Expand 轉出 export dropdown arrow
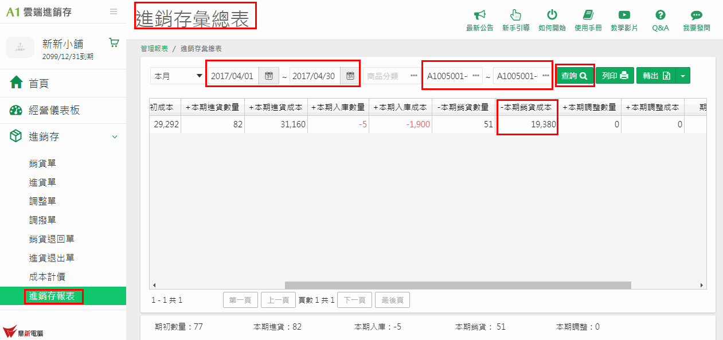This screenshot has width=723, height=340. pos(683,76)
